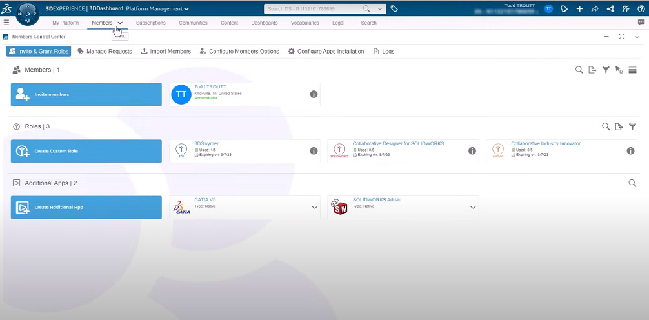This screenshot has height=320, width=649.
Task: Show info for Todd TROUTT
Action: click(x=314, y=94)
